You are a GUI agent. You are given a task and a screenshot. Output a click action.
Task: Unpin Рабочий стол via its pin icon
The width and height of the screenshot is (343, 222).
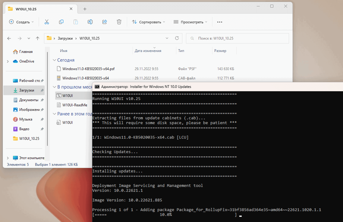click(42, 81)
